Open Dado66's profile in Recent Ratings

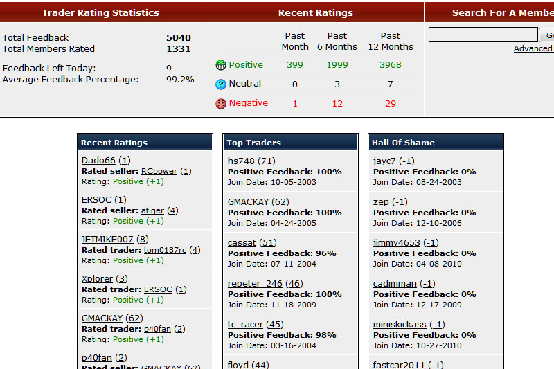[98, 161]
